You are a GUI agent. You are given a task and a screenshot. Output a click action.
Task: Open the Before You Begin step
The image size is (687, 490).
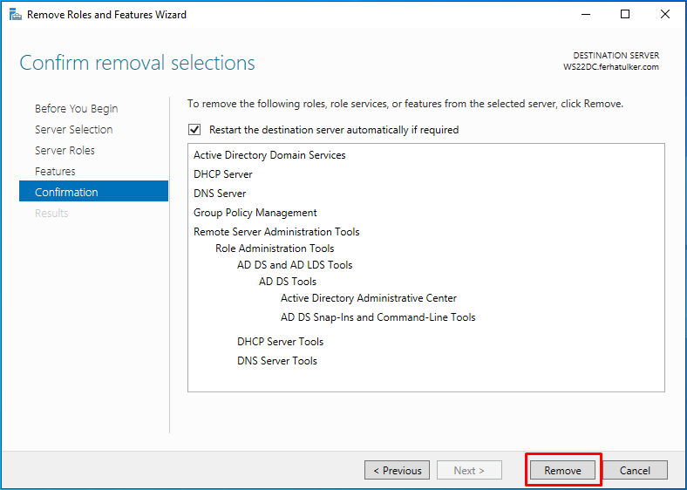76,108
